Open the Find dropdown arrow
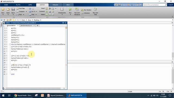 coord(36,14)
